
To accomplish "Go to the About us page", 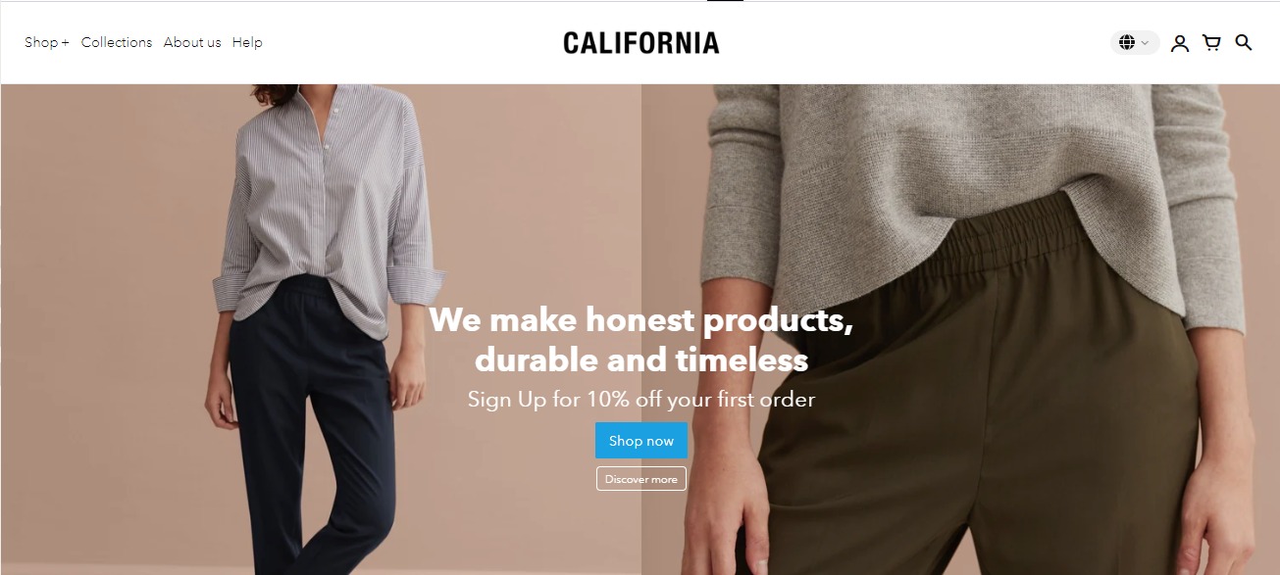I will [192, 42].
